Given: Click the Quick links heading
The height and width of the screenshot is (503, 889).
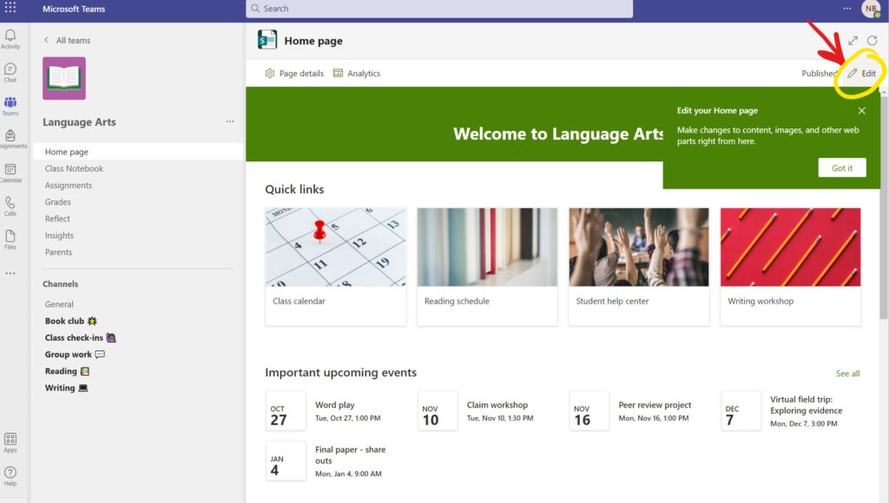Looking at the screenshot, I should [x=294, y=189].
